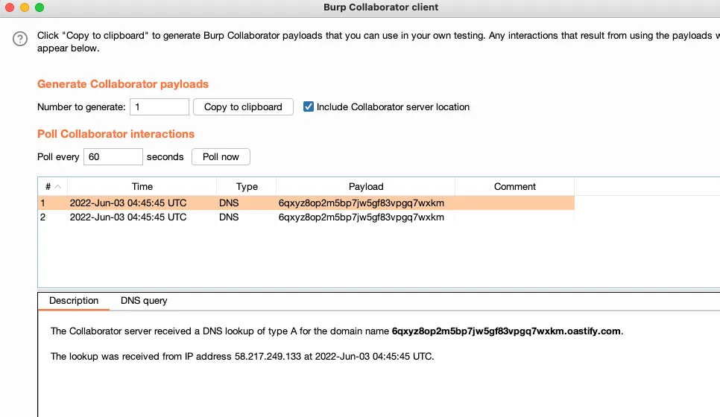Minimize window with the yellow button
Viewport: 720px width, 417px height.
pyautogui.click(x=24, y=7)
